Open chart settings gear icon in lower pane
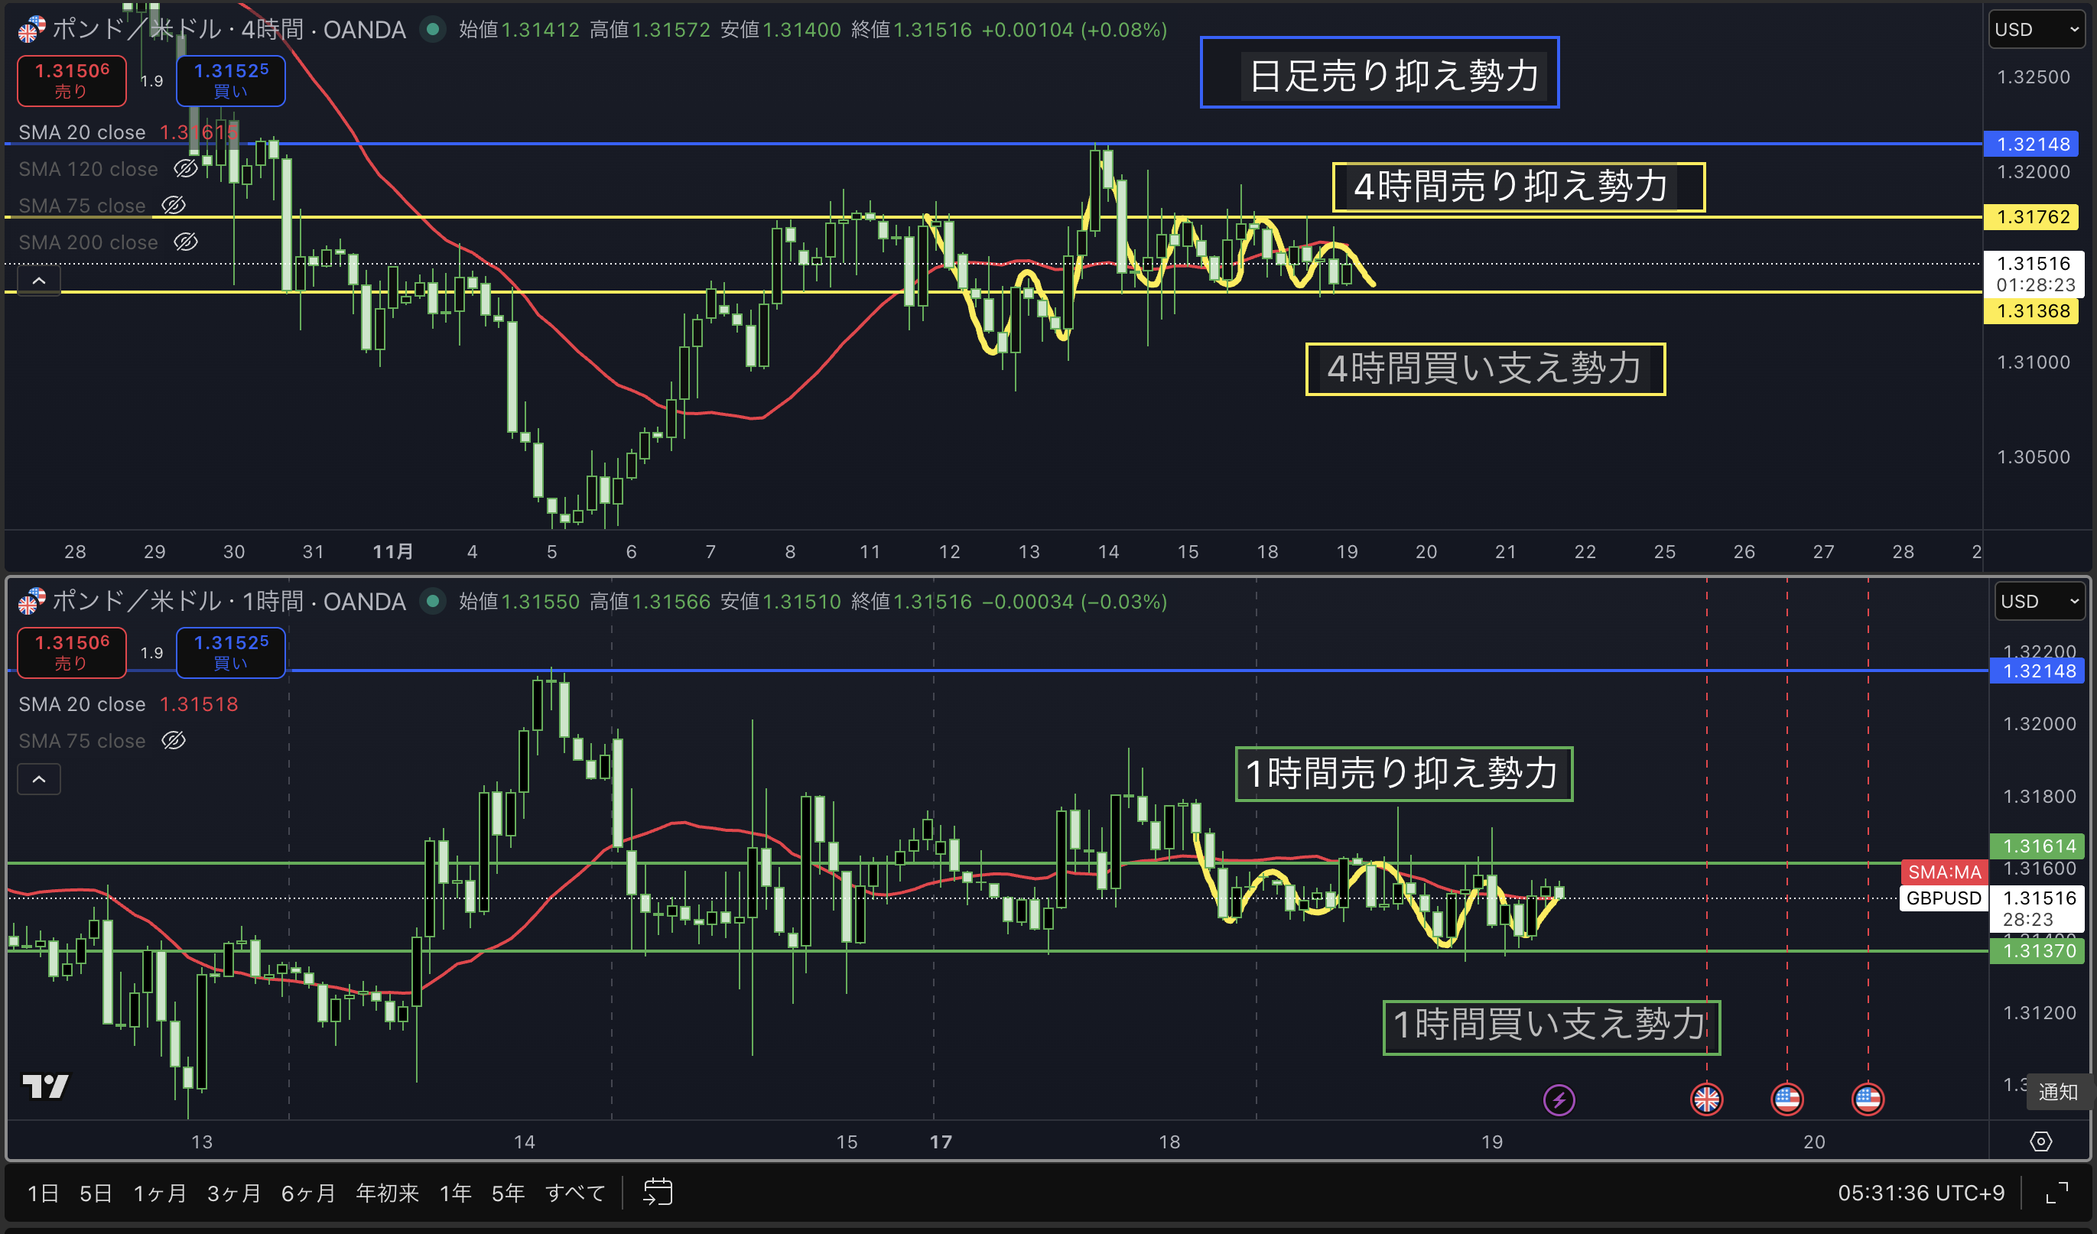Viewport: 2097px width, 1234px height. (x=2040, y=1141)
